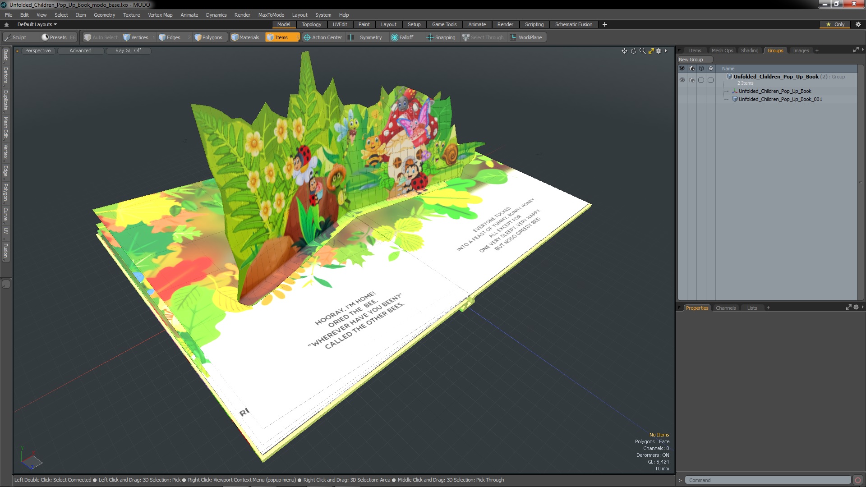Open the Falloff options
Screen dimensions: 866x487
(406, 37)
